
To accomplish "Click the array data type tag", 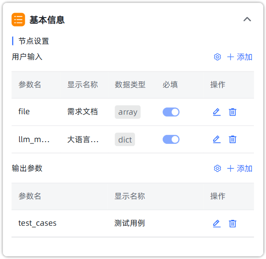I will [128, 112].
